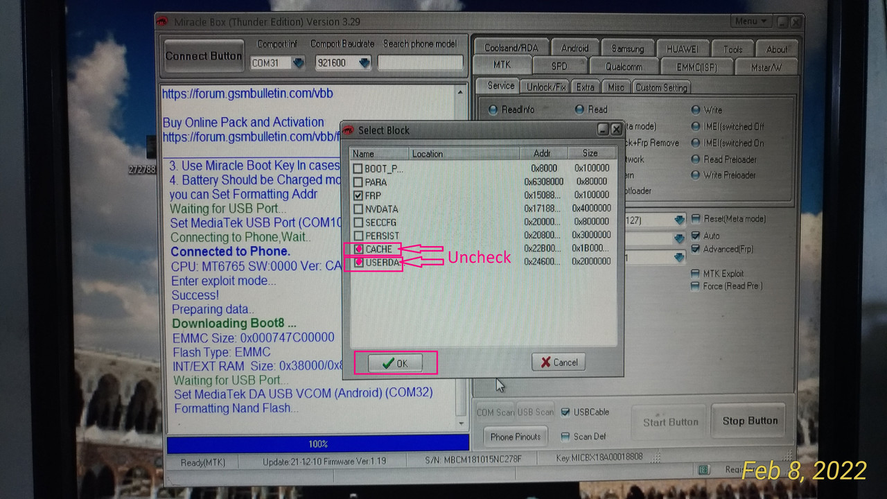The height and width of the screenshot is (499, 887).
Task: Choose IMEI(switched On) option
Action: 696,143
